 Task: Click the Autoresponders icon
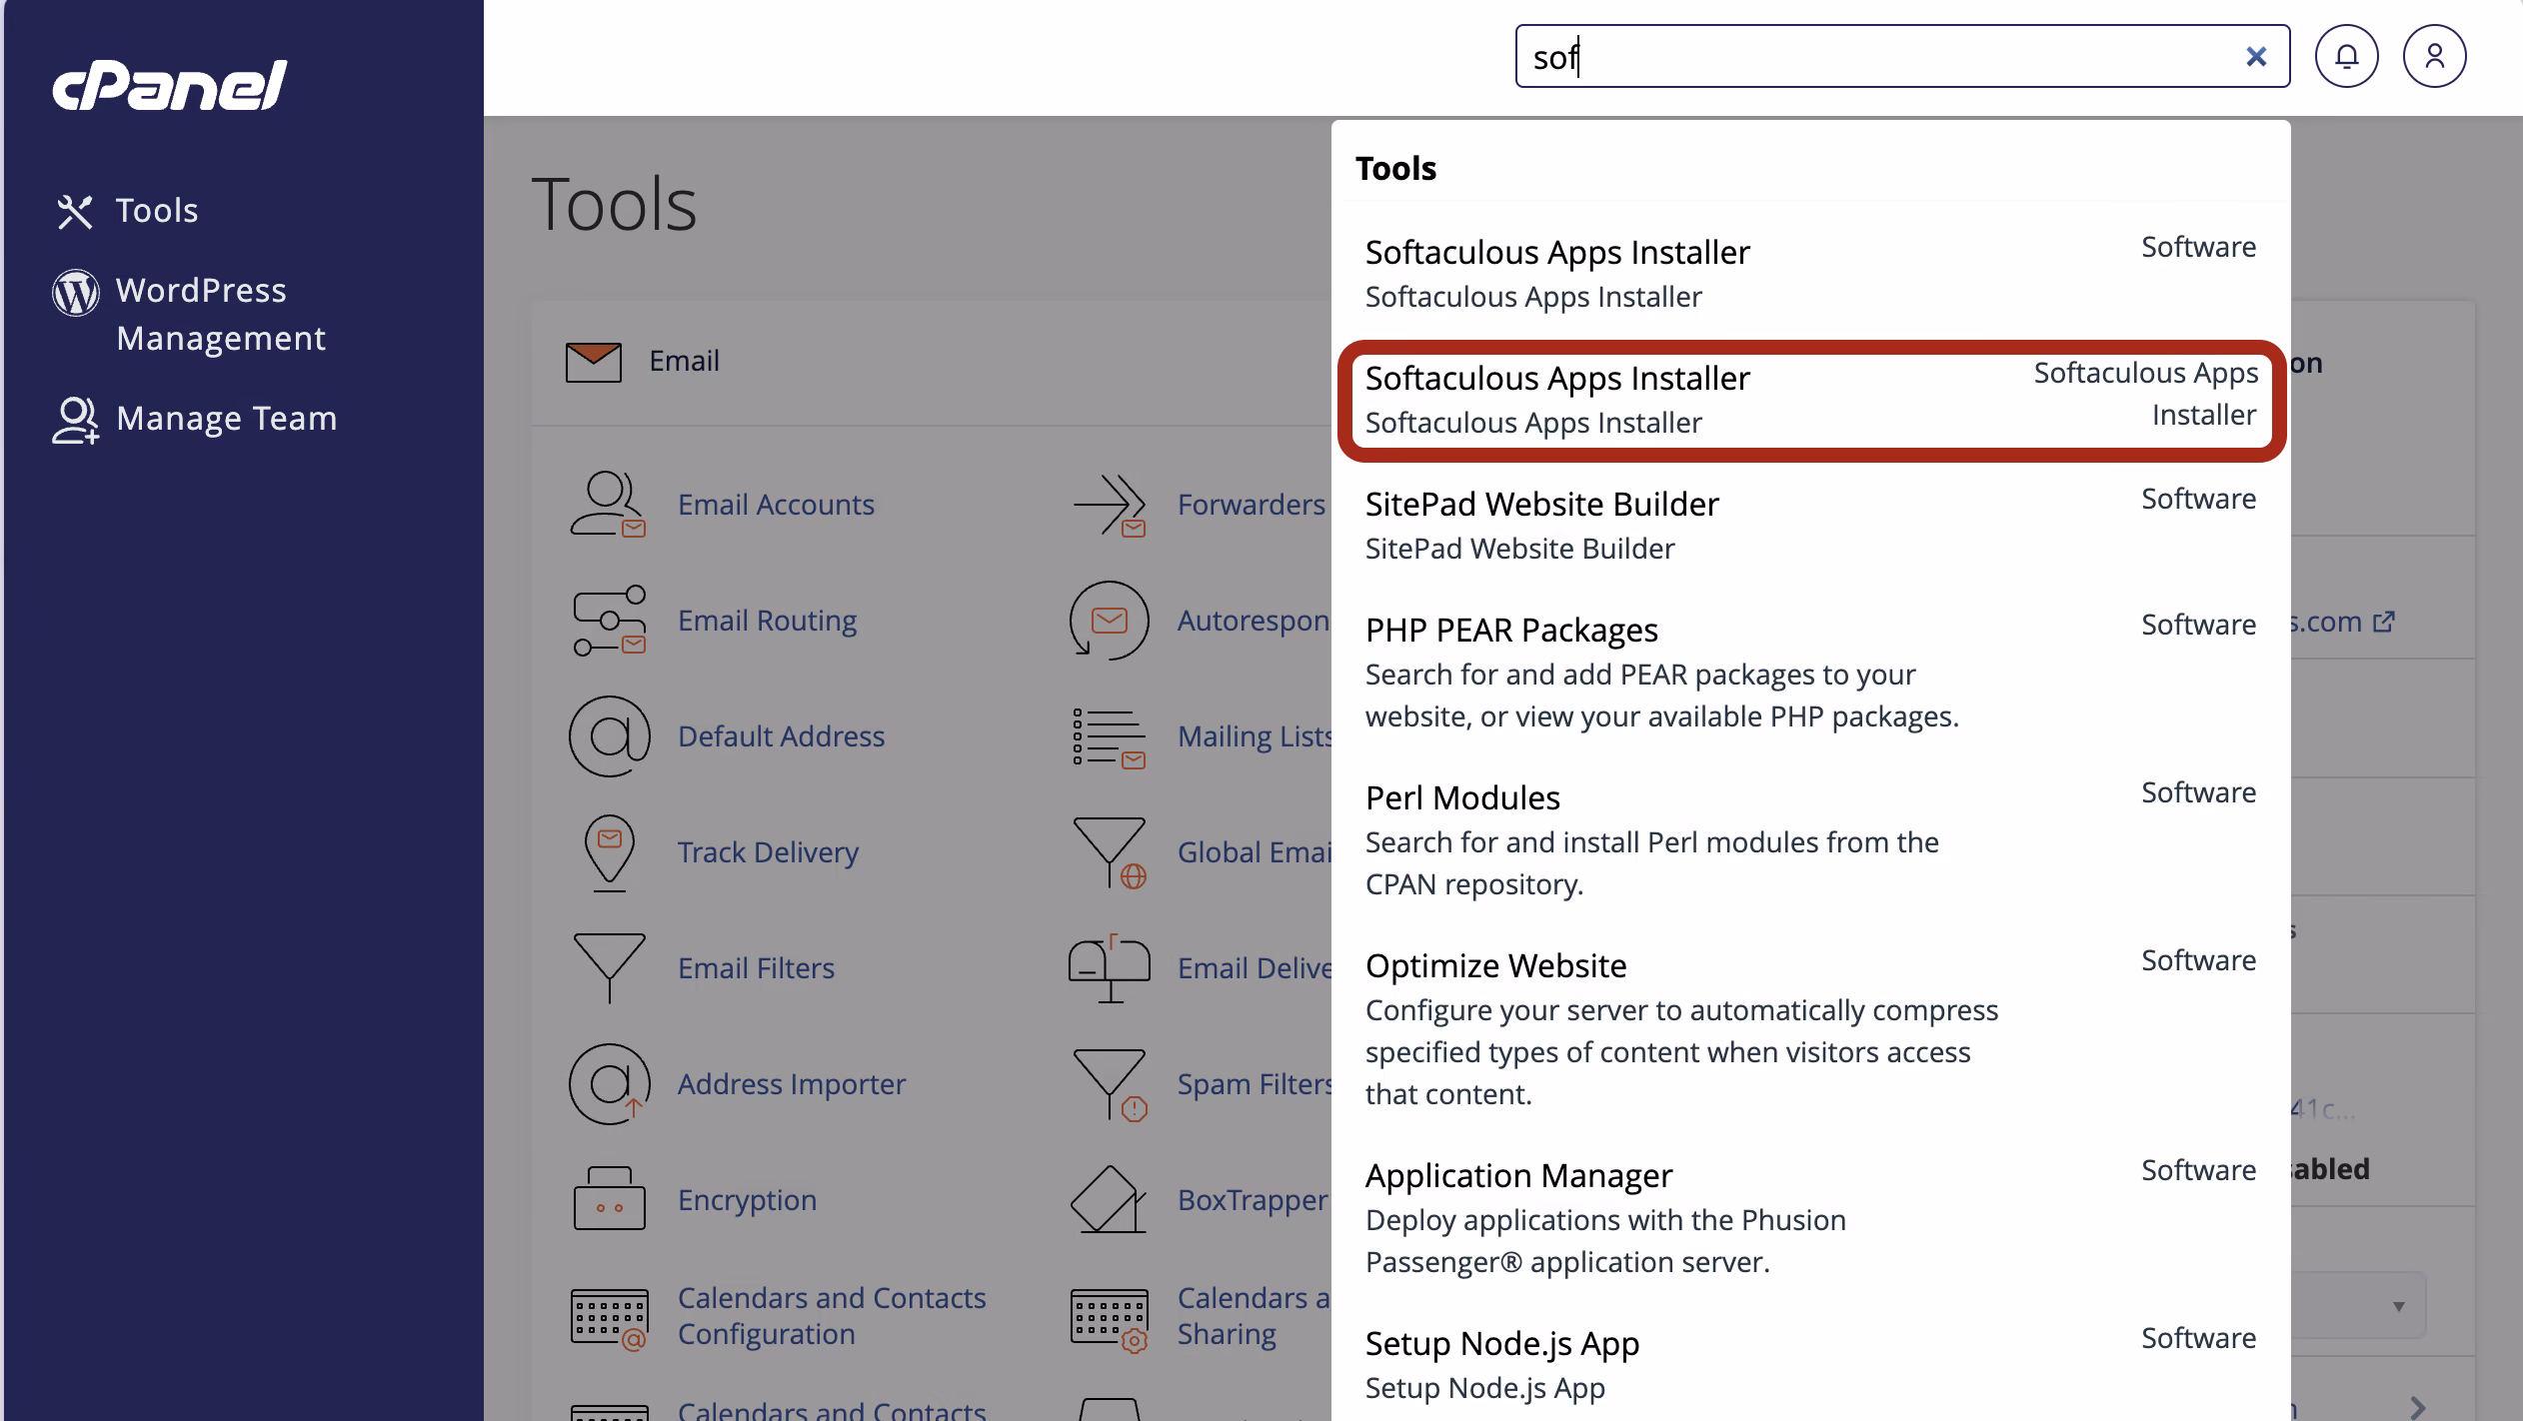1109,621
